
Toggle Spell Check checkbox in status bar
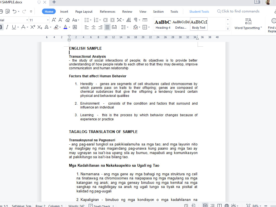91,206
